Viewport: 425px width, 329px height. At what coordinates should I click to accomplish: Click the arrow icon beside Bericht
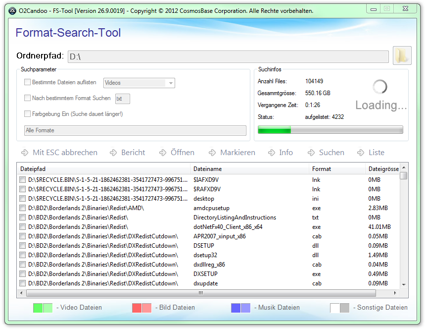(113, 153)
